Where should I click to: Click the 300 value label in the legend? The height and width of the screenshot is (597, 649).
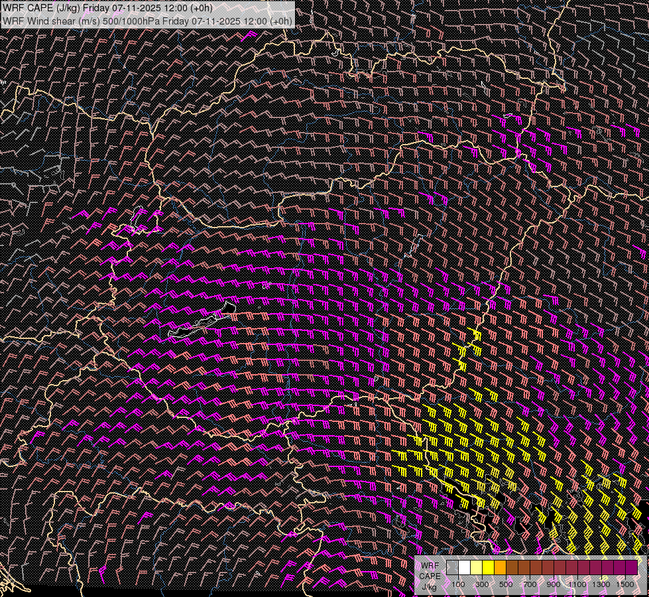pyautogui.click(x=482, y=584)
